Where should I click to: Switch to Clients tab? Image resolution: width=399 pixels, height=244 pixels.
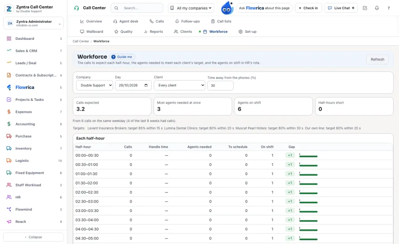(183, 32)
